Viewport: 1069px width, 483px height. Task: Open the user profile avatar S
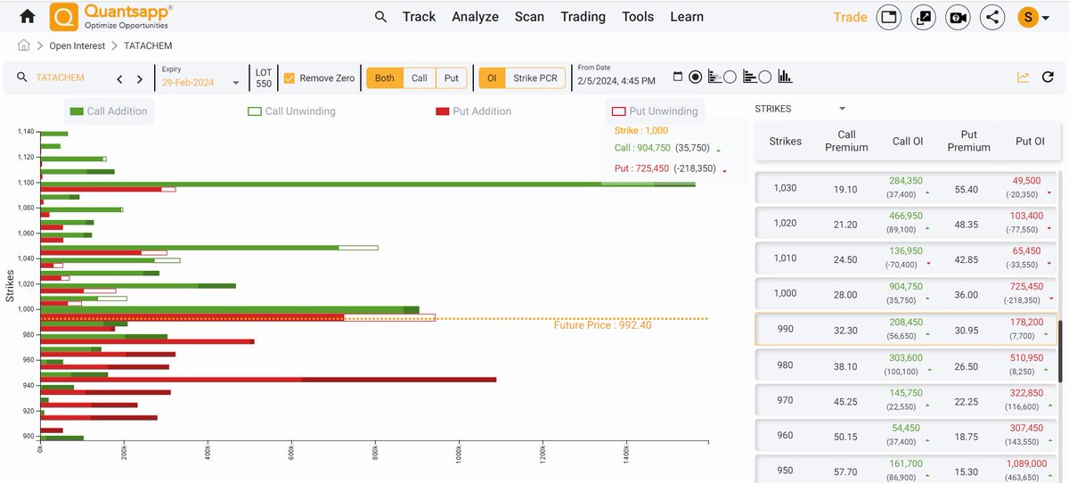click(1028, 17)
